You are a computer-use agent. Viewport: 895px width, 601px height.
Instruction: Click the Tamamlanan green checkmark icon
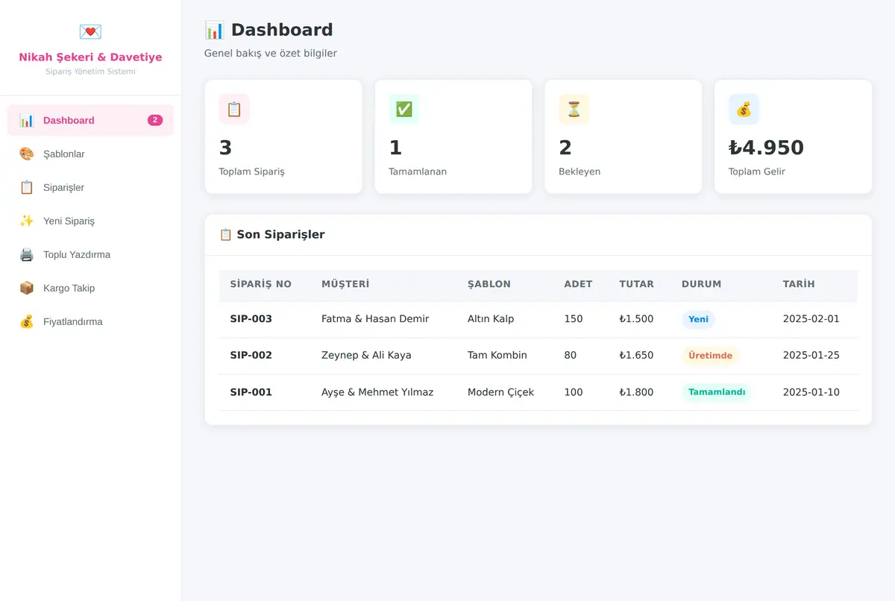[404, 110]
